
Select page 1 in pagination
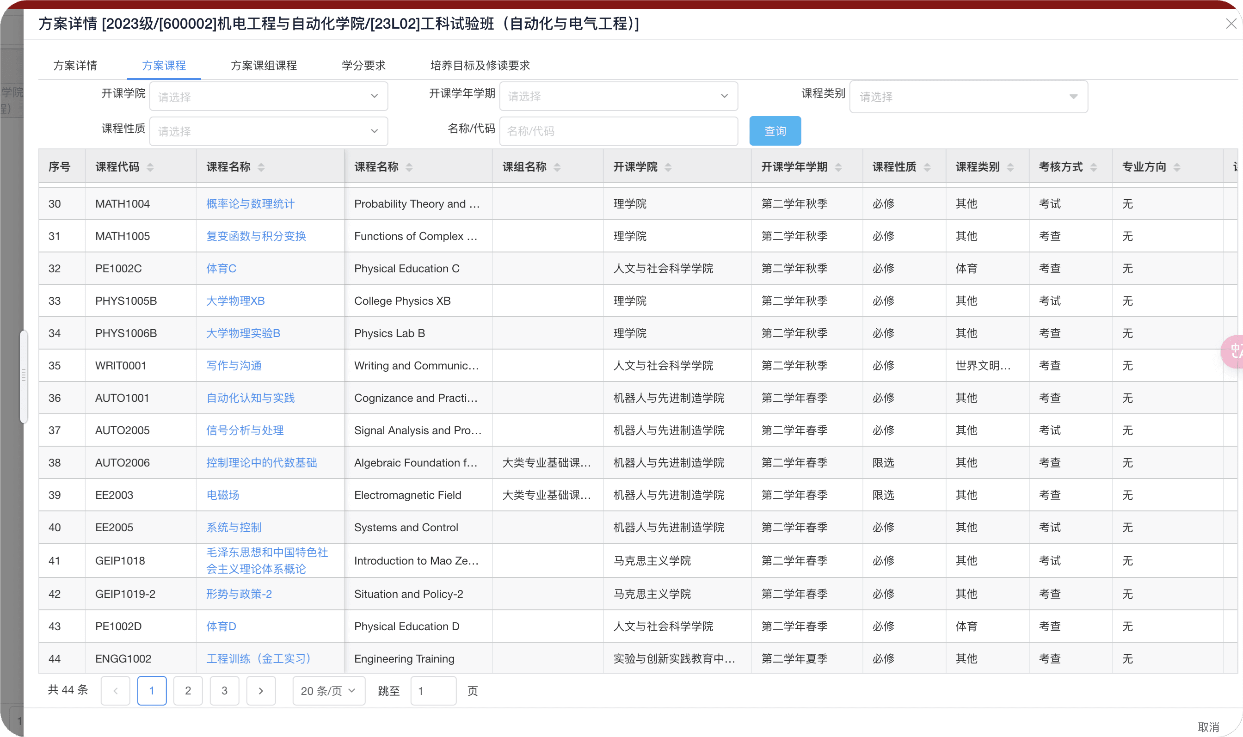(x=152, y=691)
